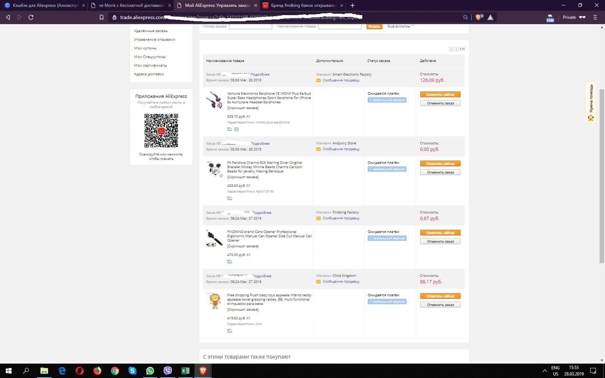Open the FFM extension icon
The height and width of the screenshot is (378, 605).
[x=550, y=18]
